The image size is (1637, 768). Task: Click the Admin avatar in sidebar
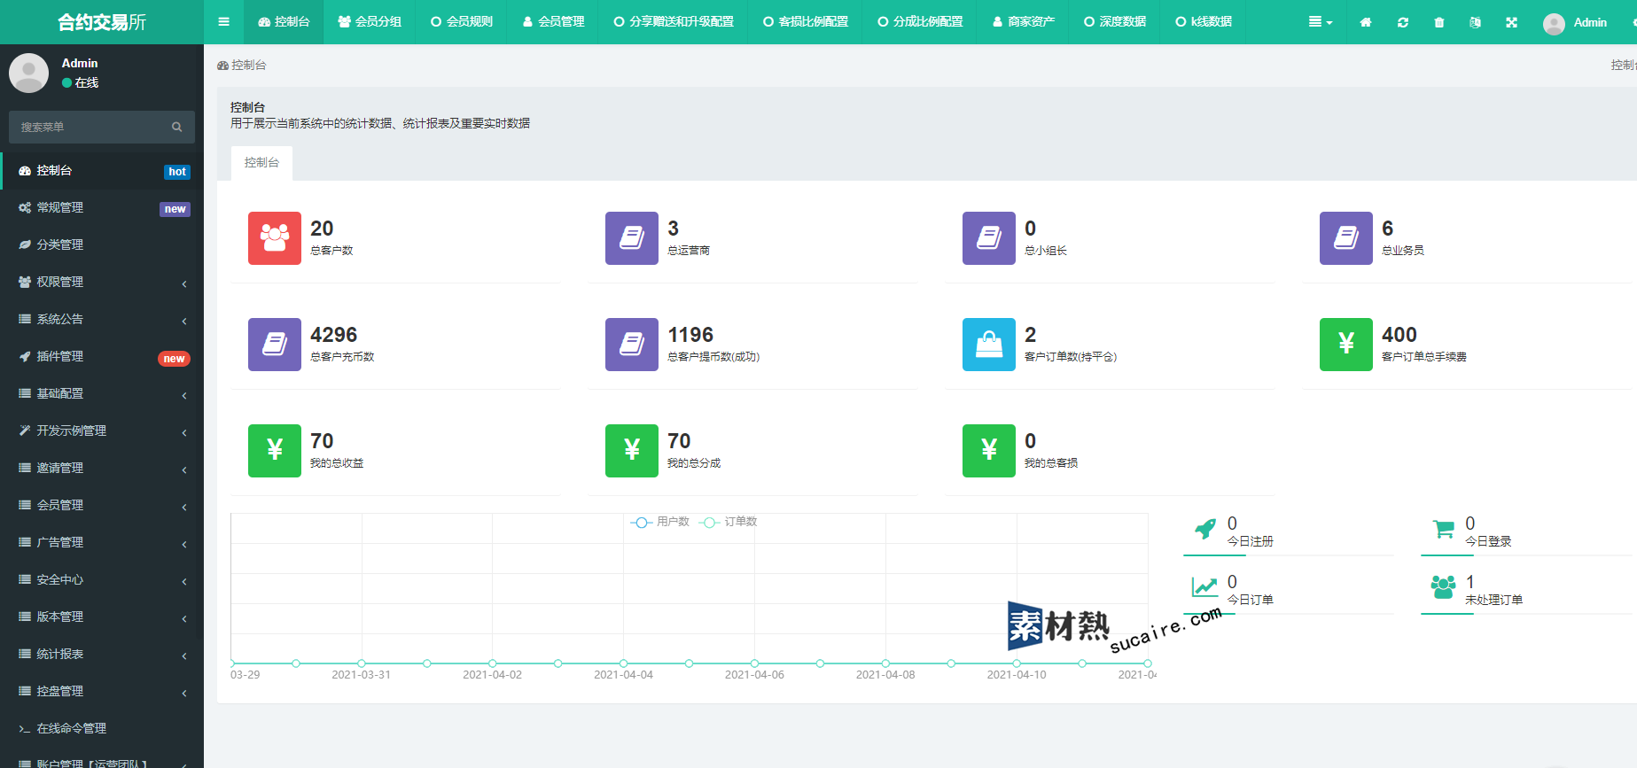tap(28, 73)
